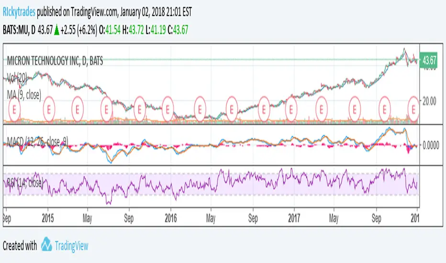
Task: Click the L:41.19 low price value
Action: [x=156, y=30]
